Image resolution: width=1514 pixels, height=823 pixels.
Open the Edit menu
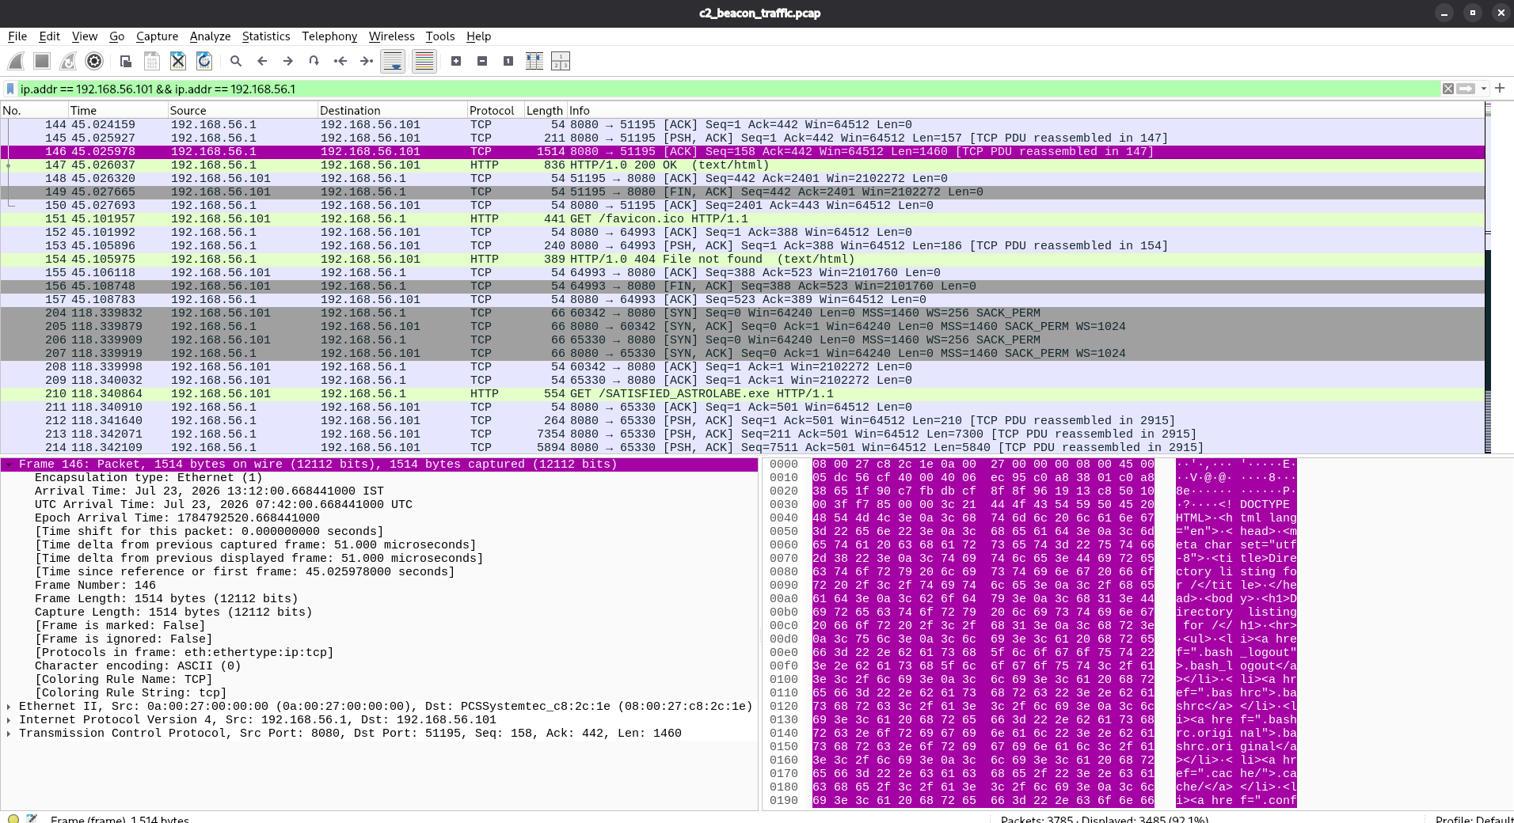point(49,36)
